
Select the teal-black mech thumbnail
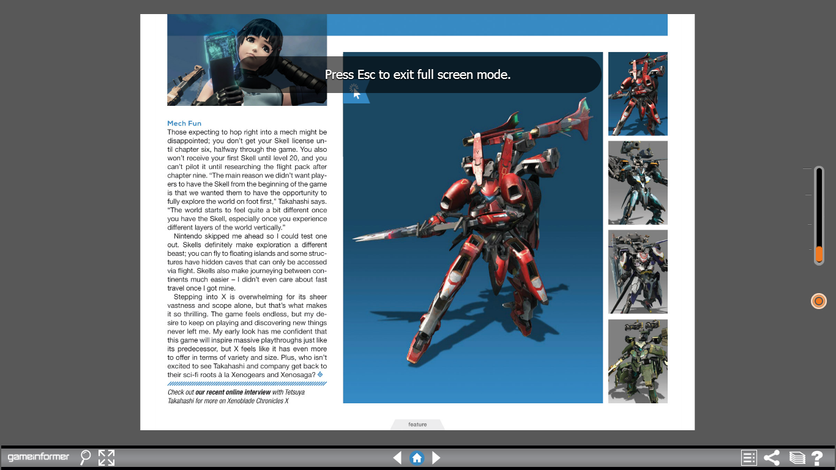pyautogui.click(x=638, y=183)
